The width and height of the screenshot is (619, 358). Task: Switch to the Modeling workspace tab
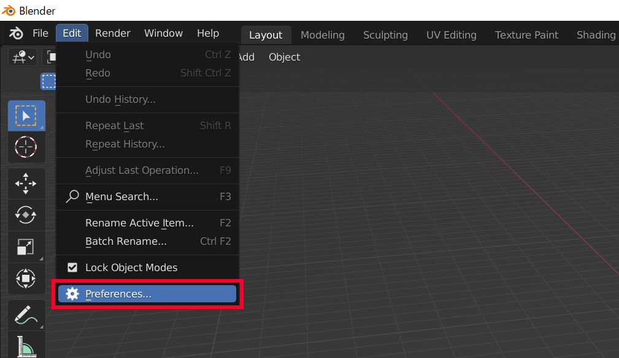pos(323,35)
